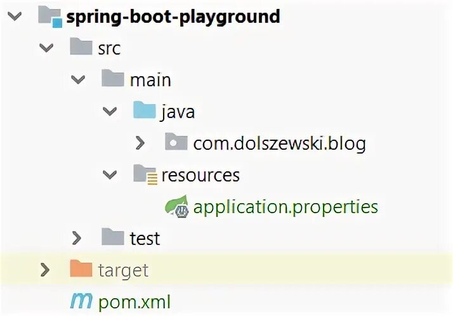The width and height of the screenshot is (453, 316).
Task: Click the src folder icon
Action: (x=81, y=47)
